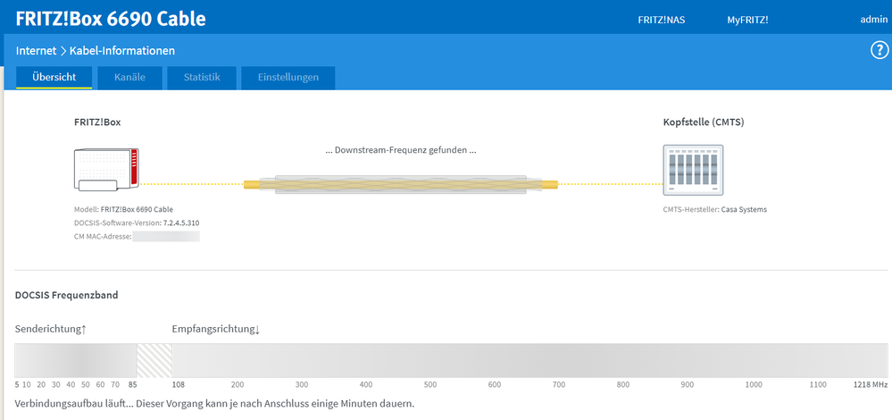Click the help question mark icon
Image resolution: width=892 pixels, height=420 pixels.
click(x=879, y=50)
